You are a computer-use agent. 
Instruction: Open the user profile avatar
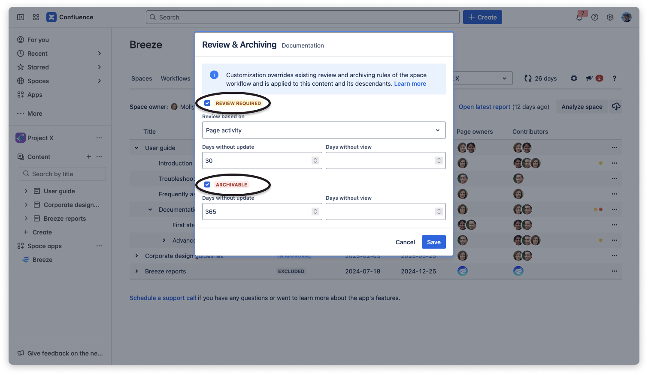coord(627,17)
